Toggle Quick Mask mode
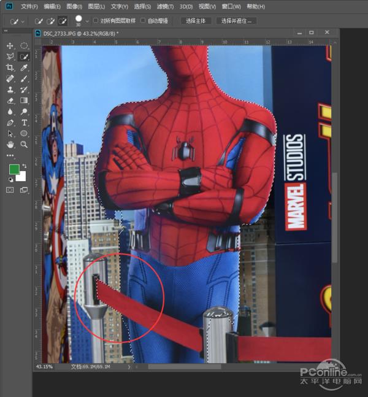 pyautogui.click(x=10, y=190)
